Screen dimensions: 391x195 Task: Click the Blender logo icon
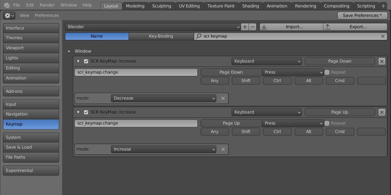(x=7, y=5)
